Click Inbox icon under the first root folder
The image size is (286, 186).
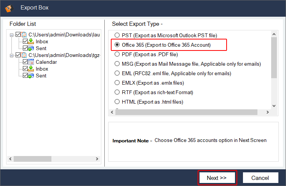32,41
